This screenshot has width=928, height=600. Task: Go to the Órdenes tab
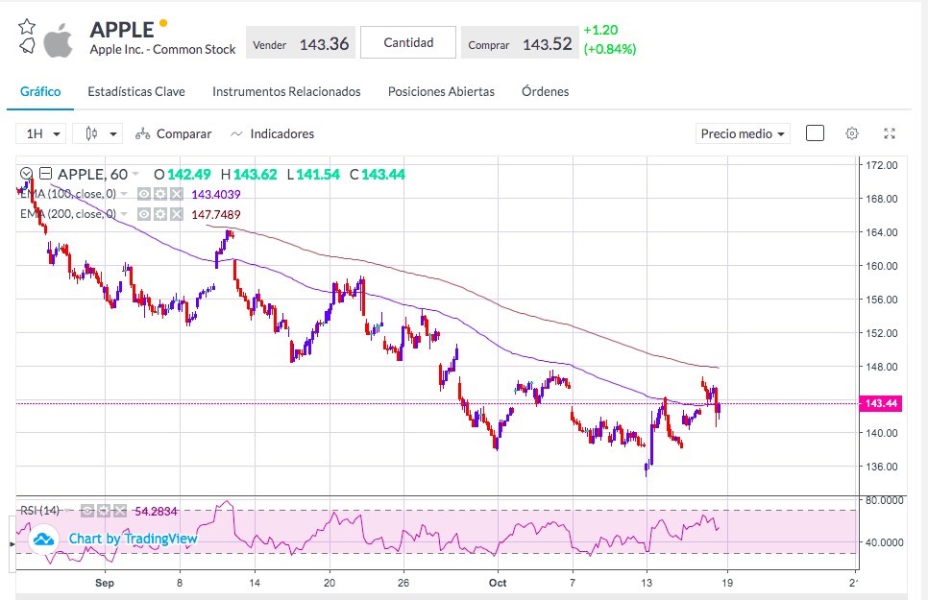click(545, 92)
